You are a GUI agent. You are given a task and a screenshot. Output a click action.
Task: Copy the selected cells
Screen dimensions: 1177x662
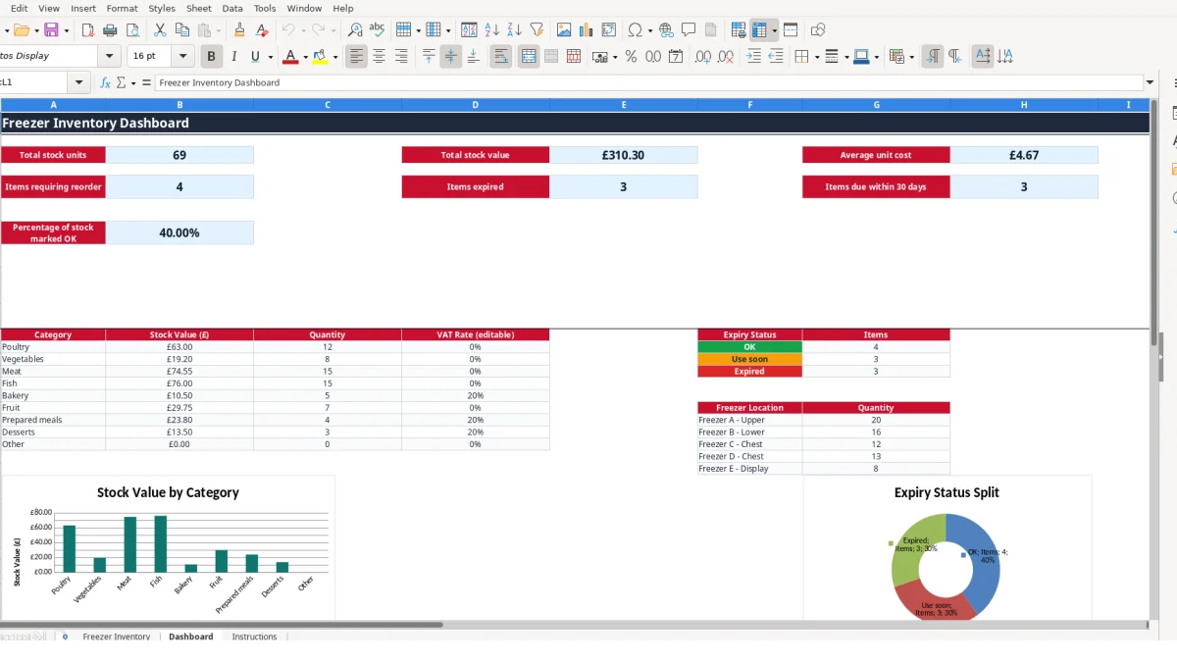click(x=181, y=30)
